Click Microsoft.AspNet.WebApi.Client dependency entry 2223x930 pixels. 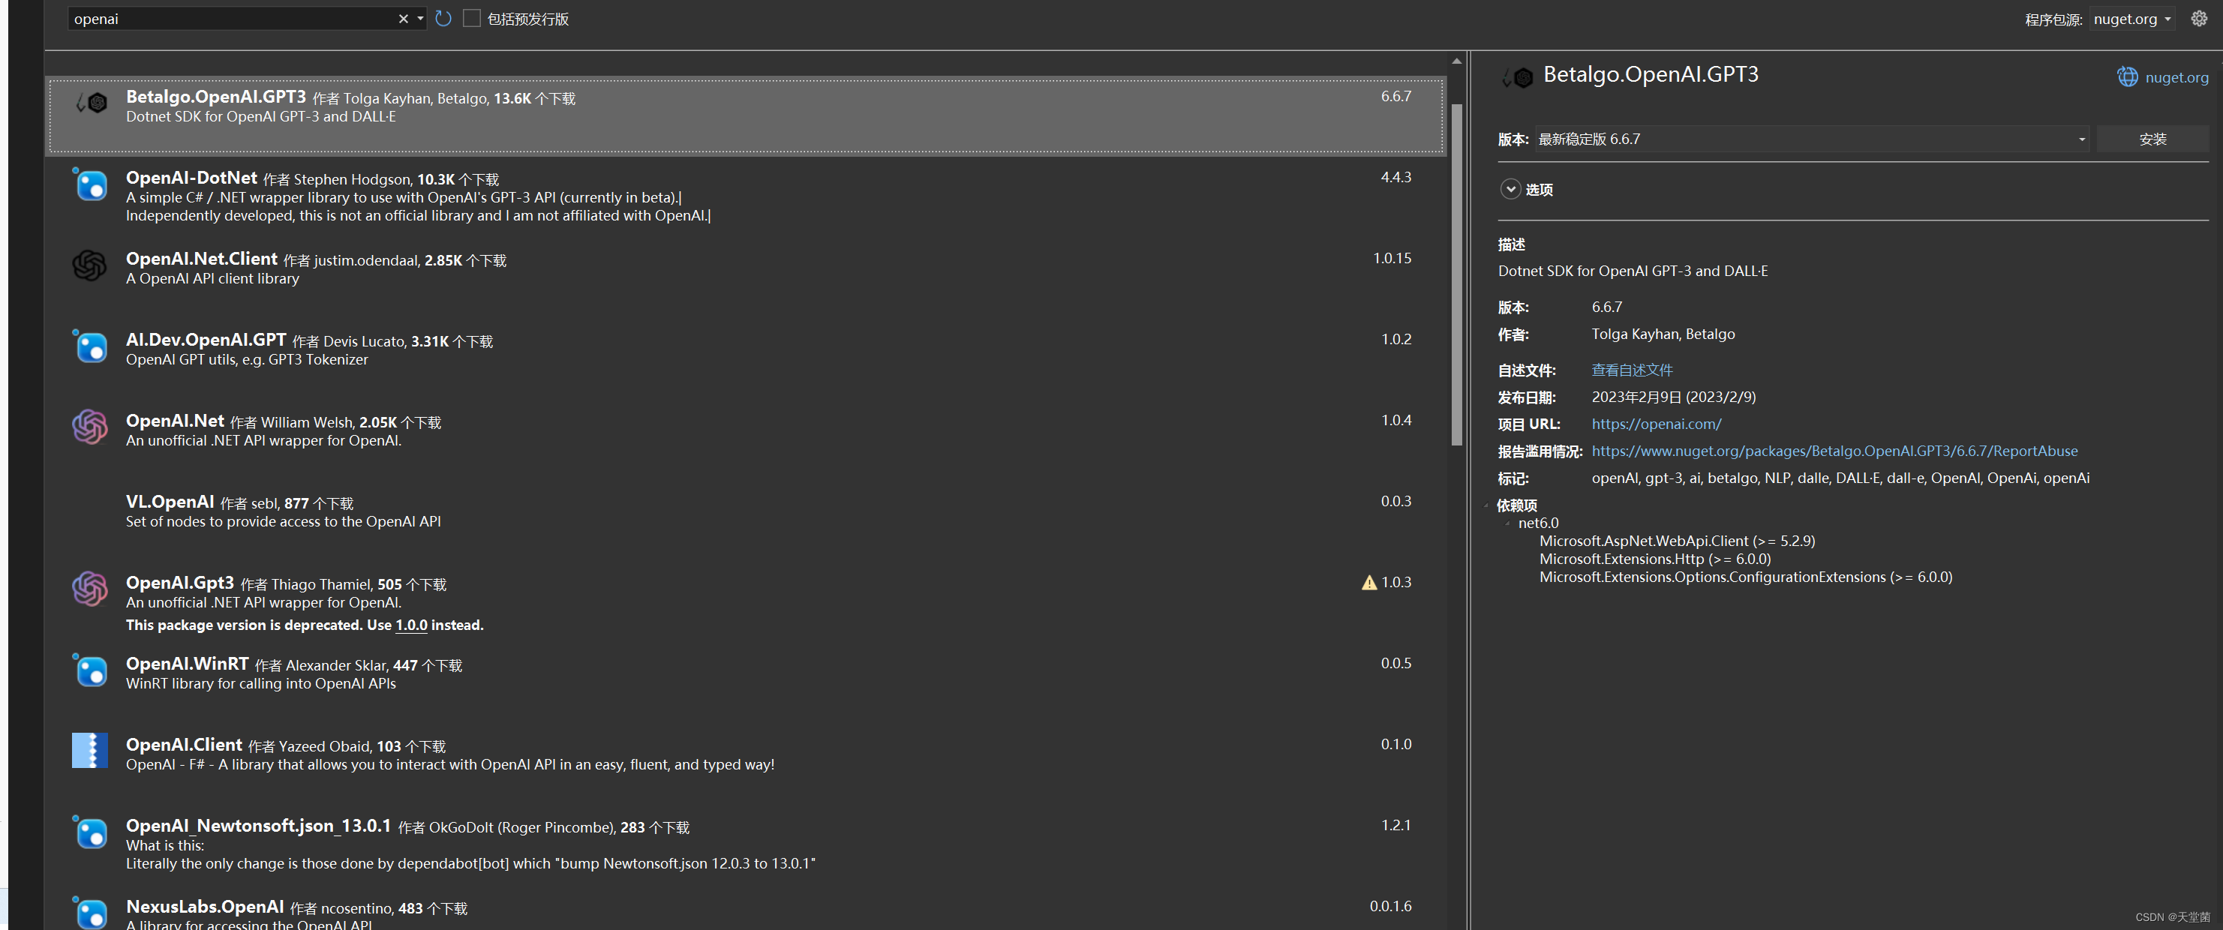(x=1677, y=541)
